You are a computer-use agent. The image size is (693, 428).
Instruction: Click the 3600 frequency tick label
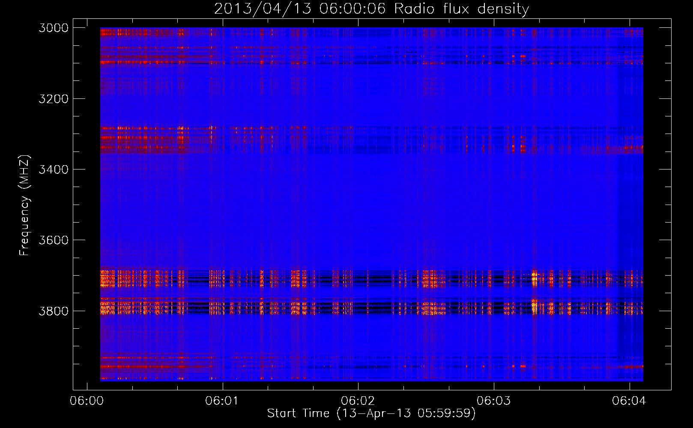(x=54, y=240)
